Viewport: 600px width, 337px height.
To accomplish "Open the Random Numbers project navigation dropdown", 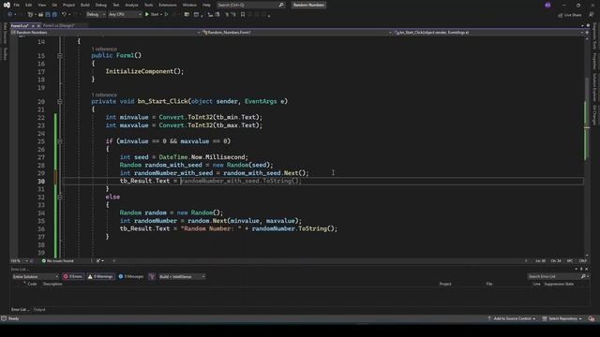I will (x=106, y=33).
